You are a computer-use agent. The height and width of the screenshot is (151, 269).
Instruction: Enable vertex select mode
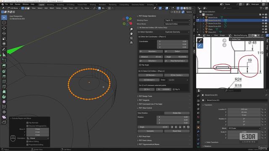click(23, 8)
